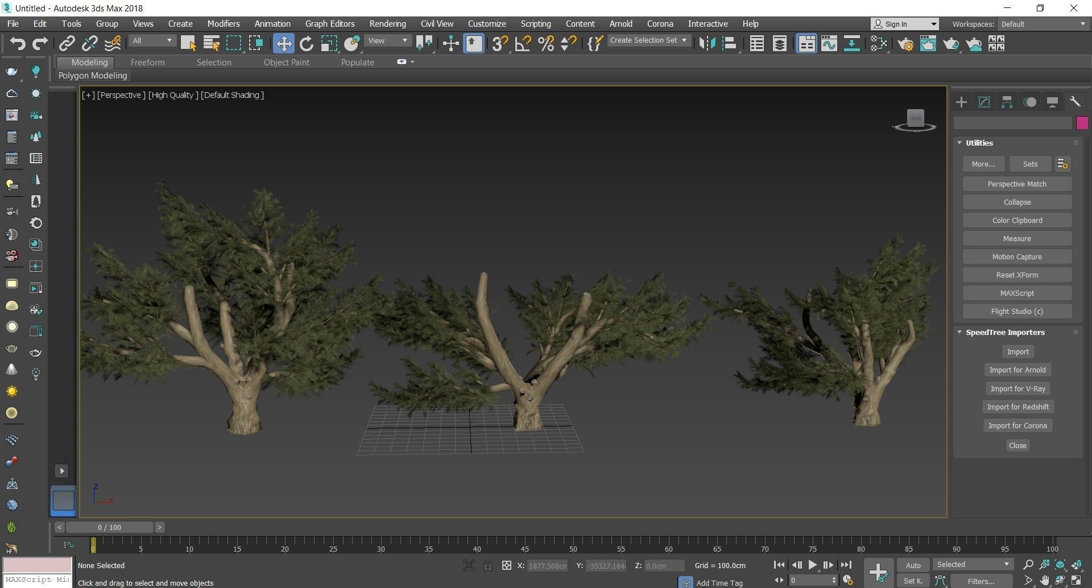Open the Curve Editor icon
The image size is (1092, 588).
pyautogui.click(x=829, y=43)
